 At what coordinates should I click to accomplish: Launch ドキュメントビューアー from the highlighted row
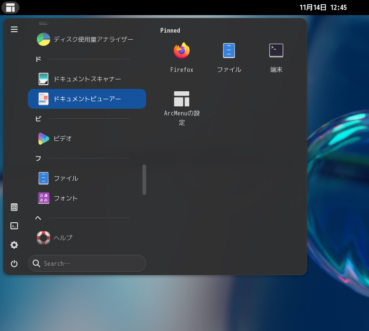click(87, 99)
